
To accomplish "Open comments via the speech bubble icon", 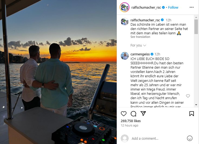I will (x=133, y=113).
